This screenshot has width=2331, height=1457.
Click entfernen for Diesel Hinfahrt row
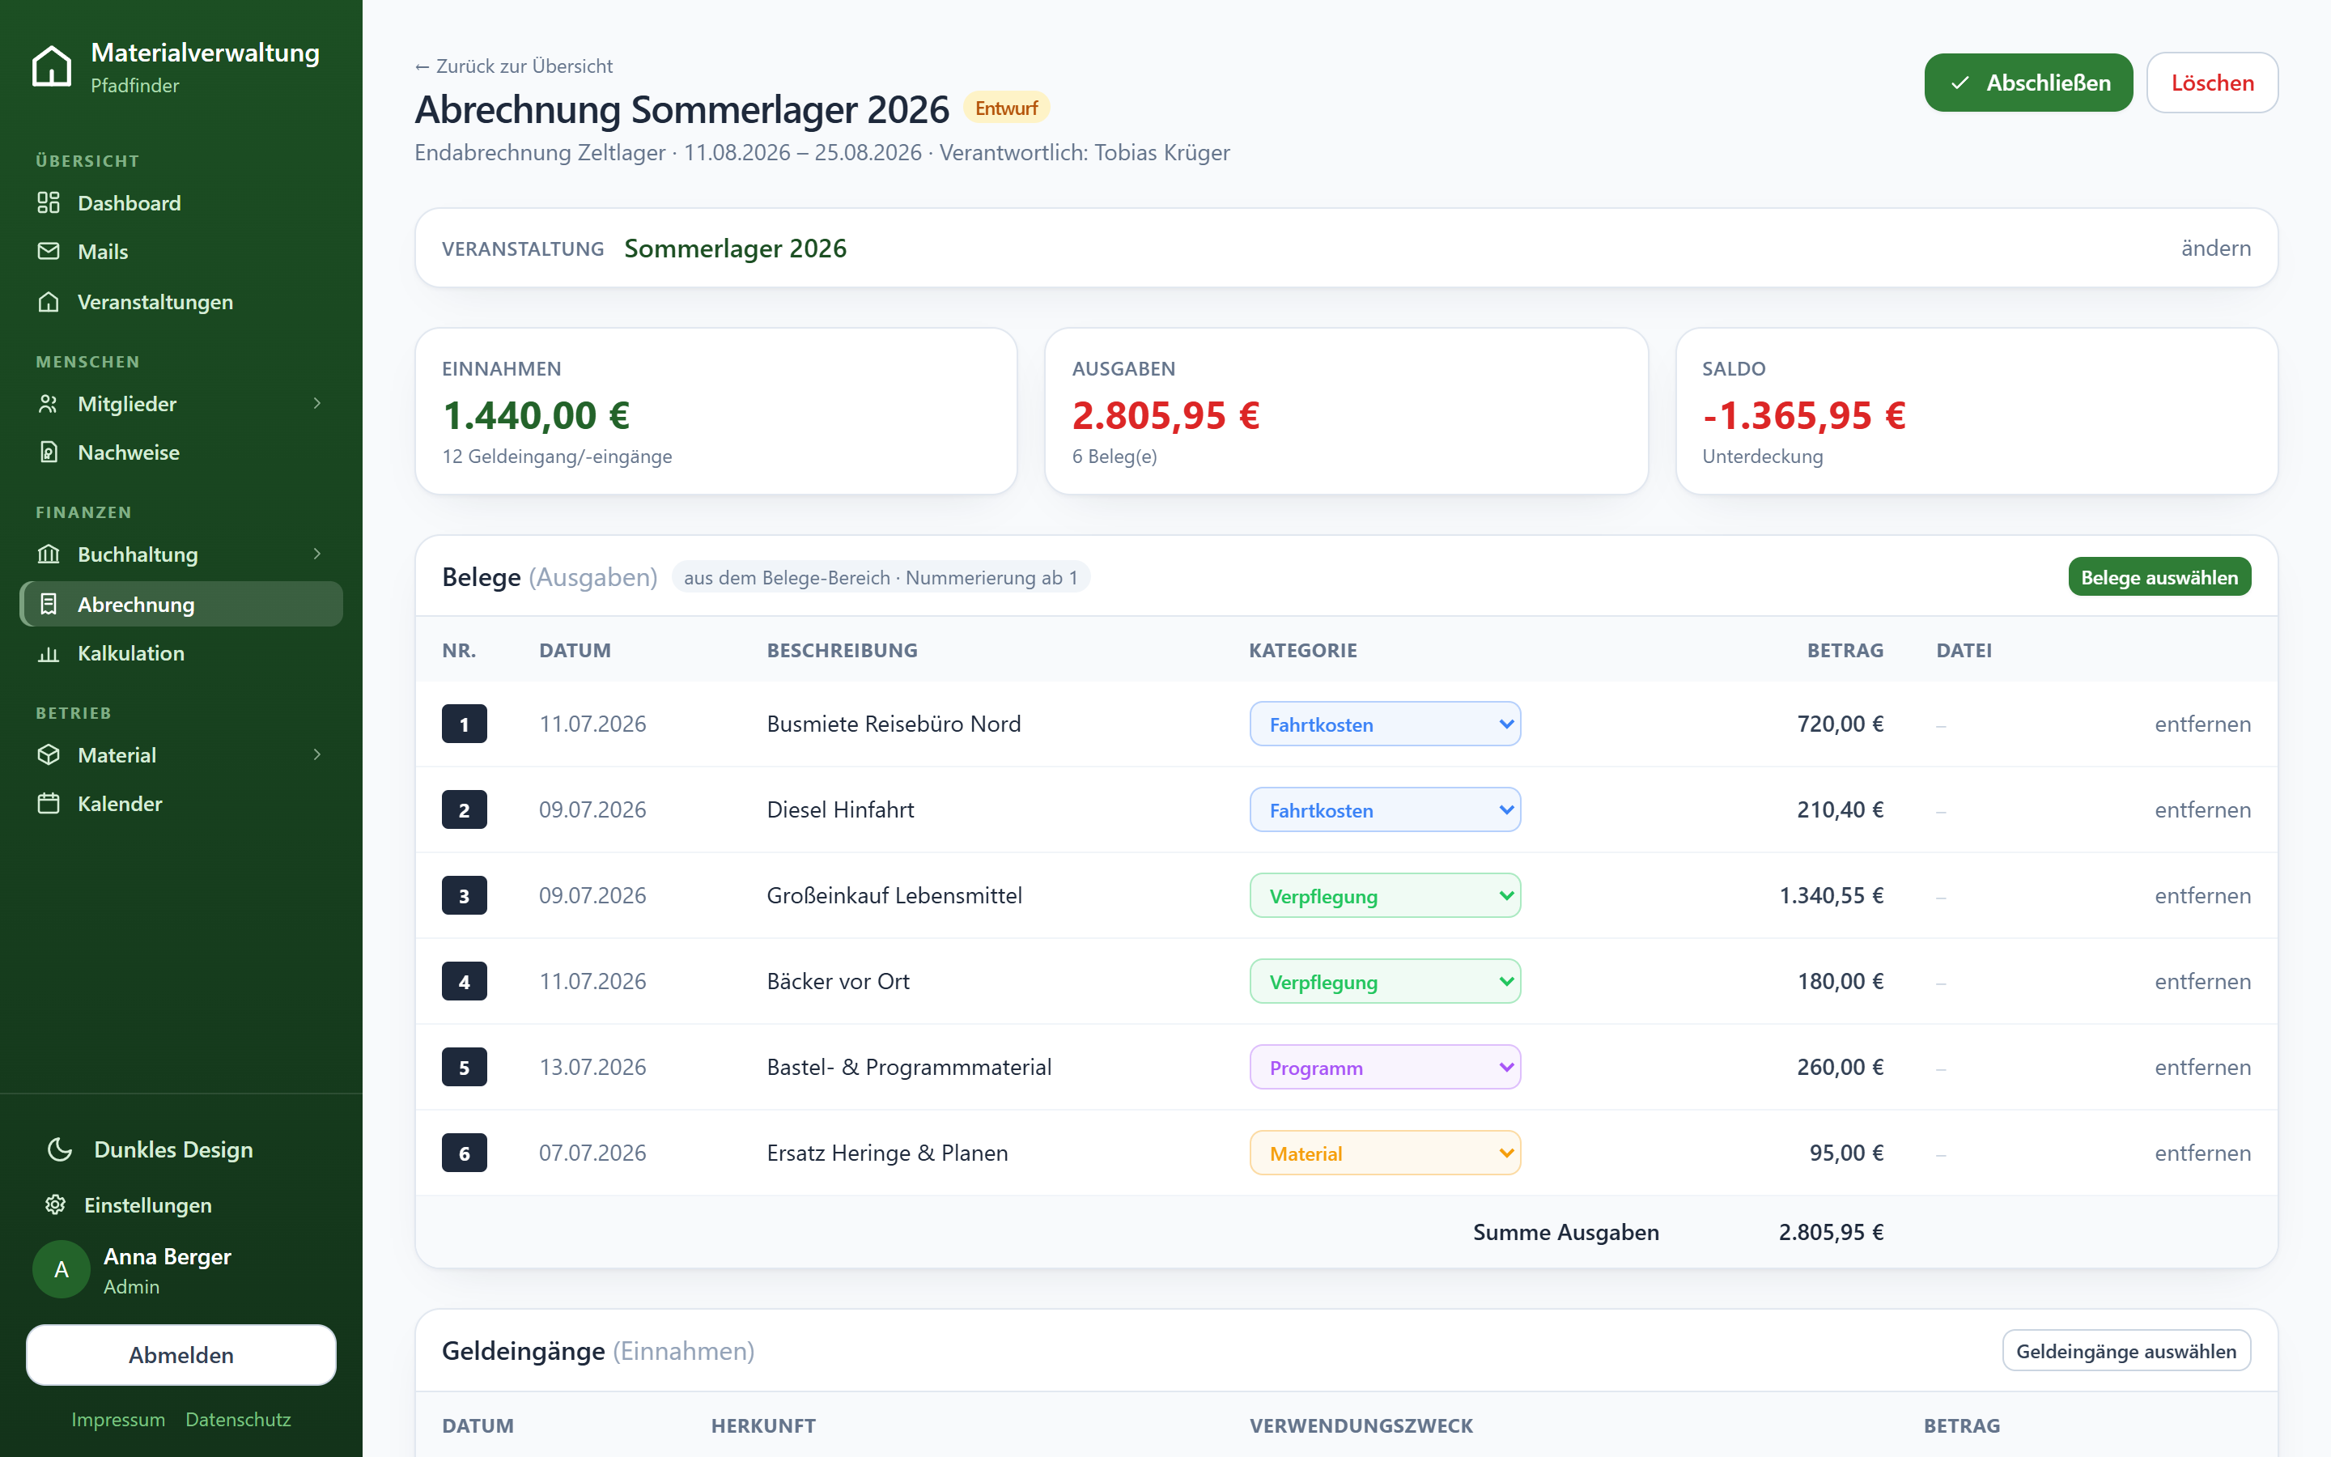tap(2202, 809)
